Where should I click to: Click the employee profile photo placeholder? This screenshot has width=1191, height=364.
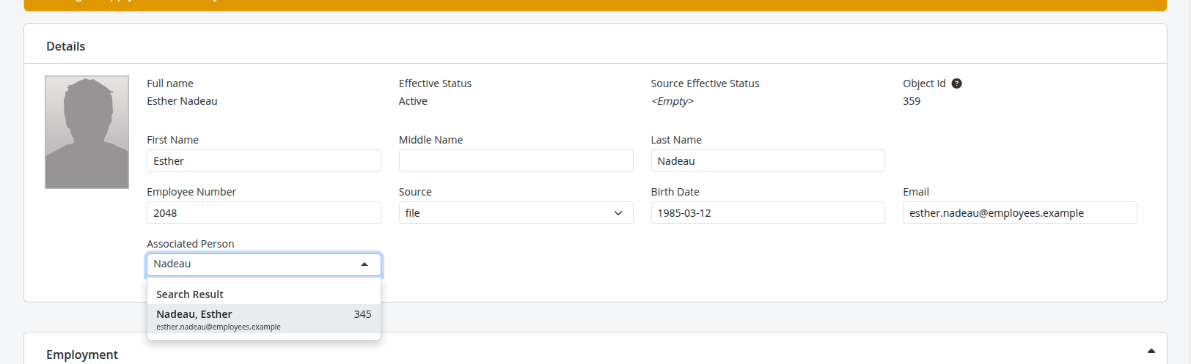87,132
